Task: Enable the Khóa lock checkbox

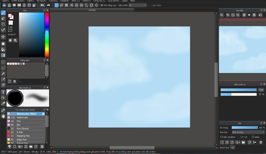Action: click(253, 137)
